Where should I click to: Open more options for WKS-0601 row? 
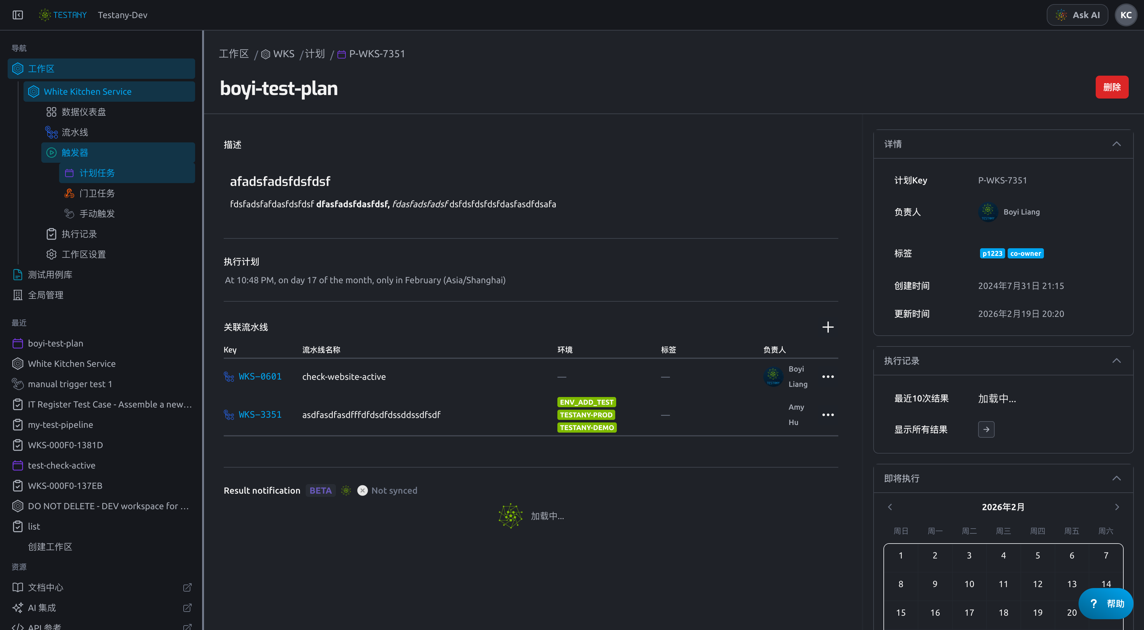(828, 377)
